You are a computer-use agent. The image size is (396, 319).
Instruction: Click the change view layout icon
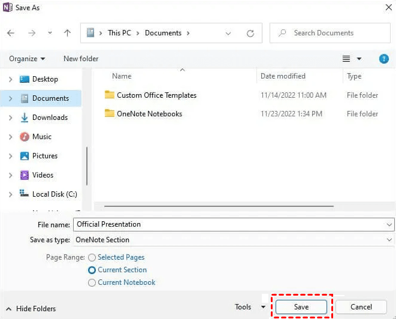tap(346, 59)
